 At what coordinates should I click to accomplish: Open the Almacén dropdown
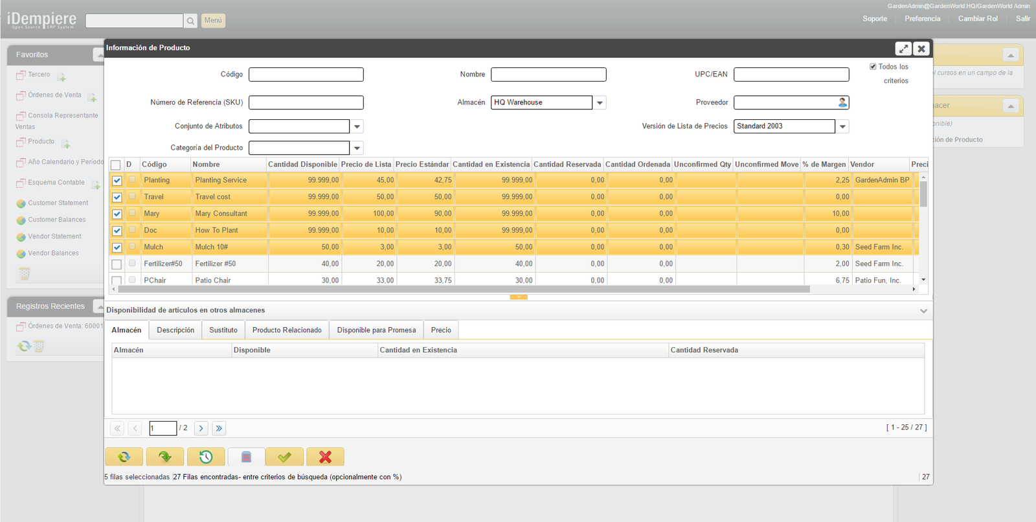pos(600,102)
